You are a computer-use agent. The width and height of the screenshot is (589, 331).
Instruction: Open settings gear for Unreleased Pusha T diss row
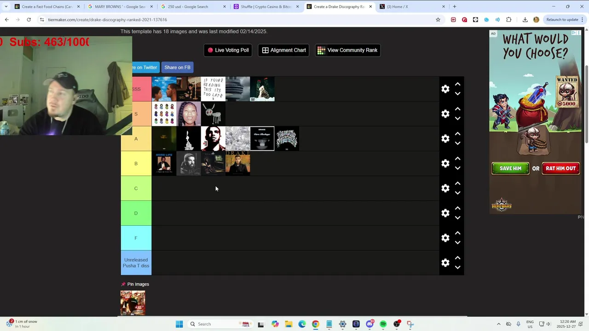tap(445, 263)
